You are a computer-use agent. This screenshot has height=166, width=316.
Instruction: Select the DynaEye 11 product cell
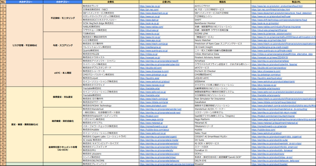pyautogui.click(x=223, y=150)
